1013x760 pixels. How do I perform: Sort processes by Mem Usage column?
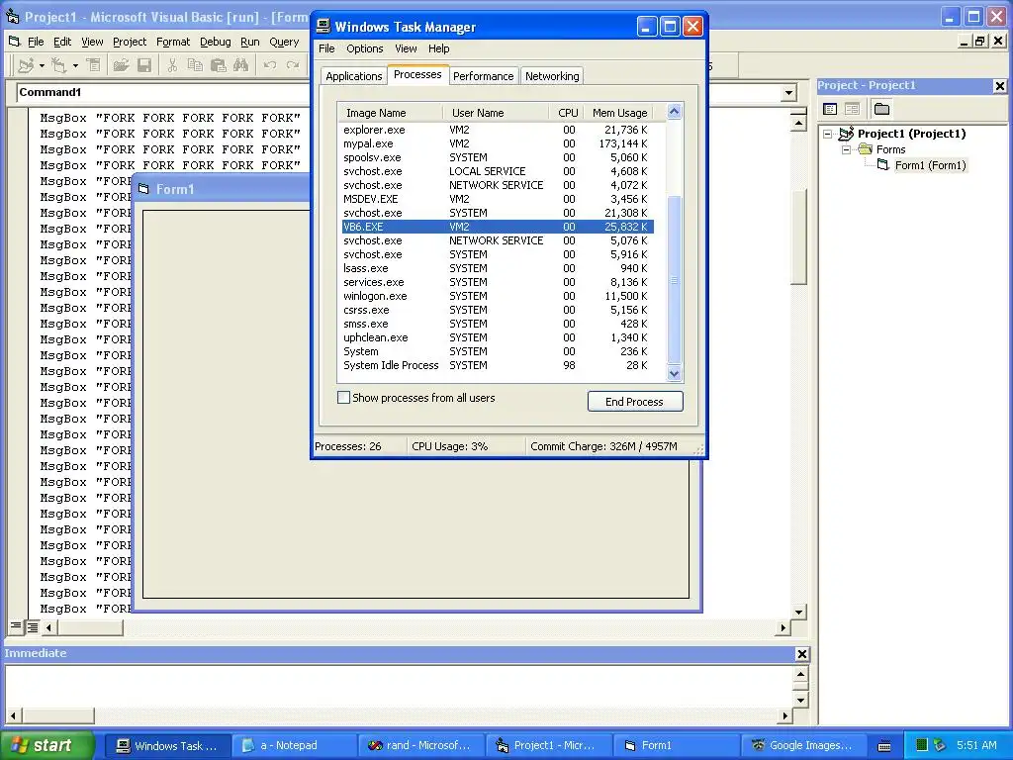[x=619, y=113]
